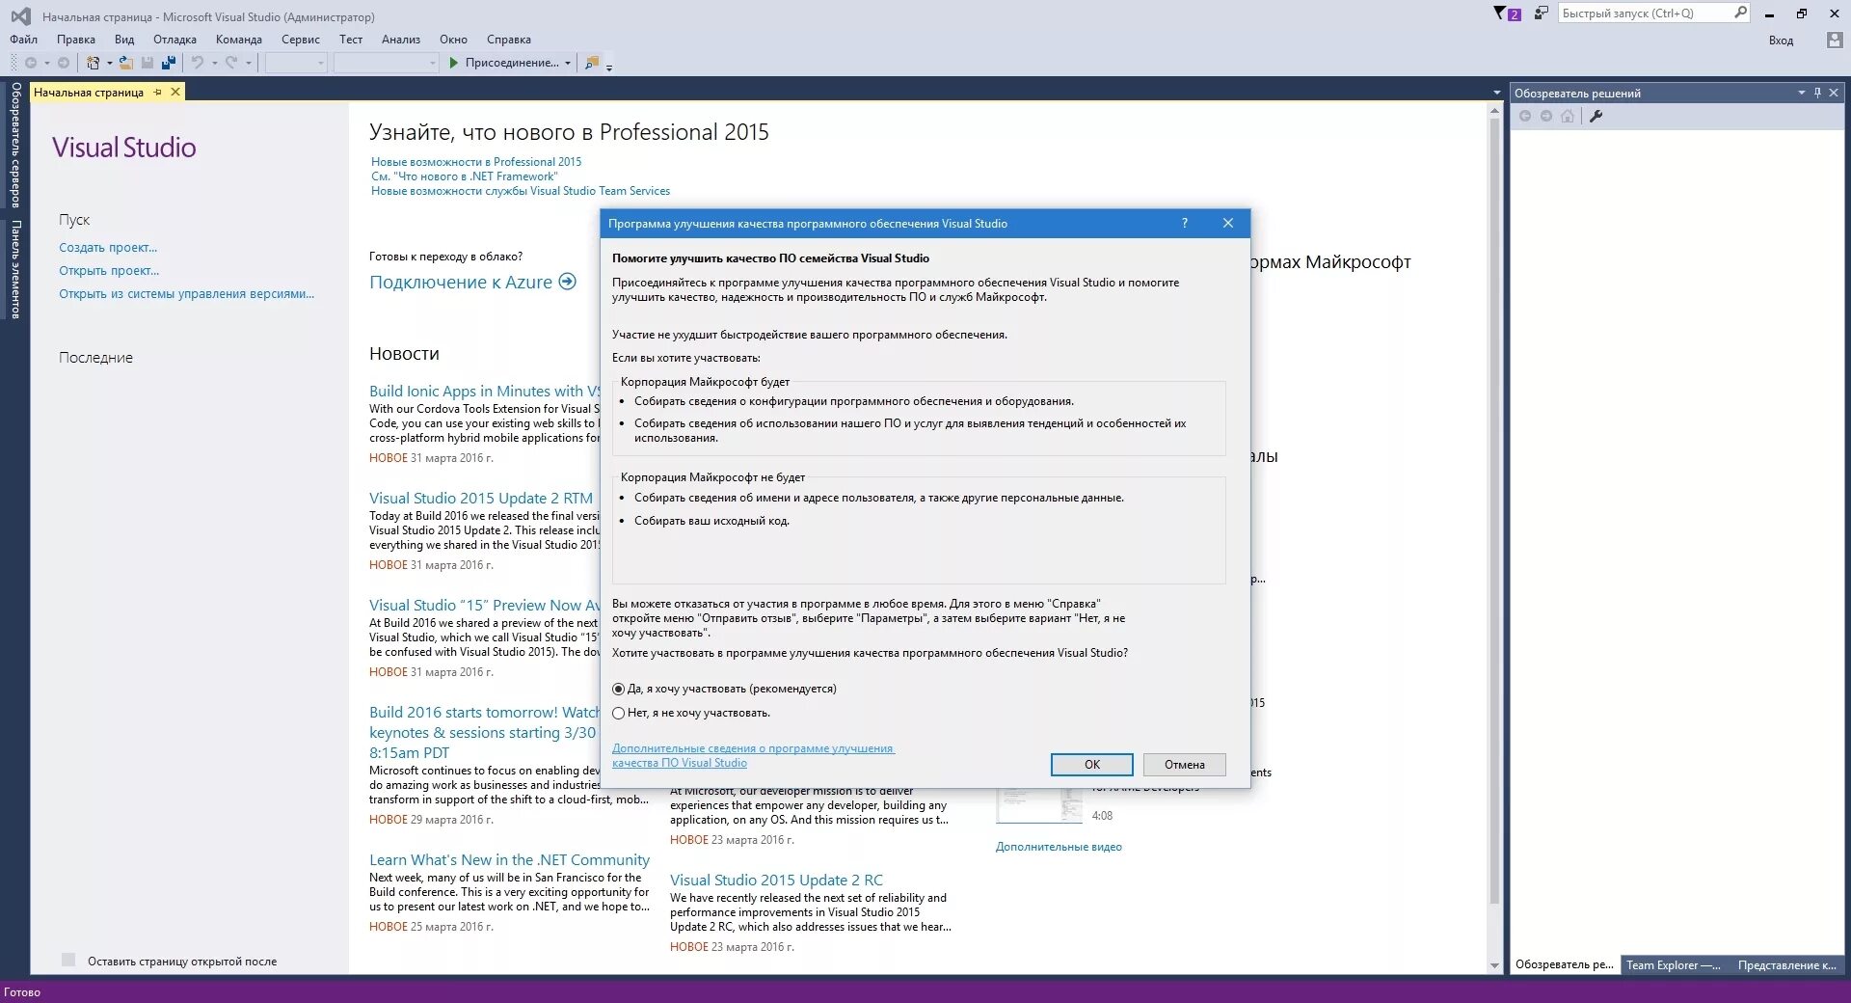This screenshot has height=1003, width=1851.
Task: Click the Find in Files toolbar icon
Action: click(x=592, y=63)
